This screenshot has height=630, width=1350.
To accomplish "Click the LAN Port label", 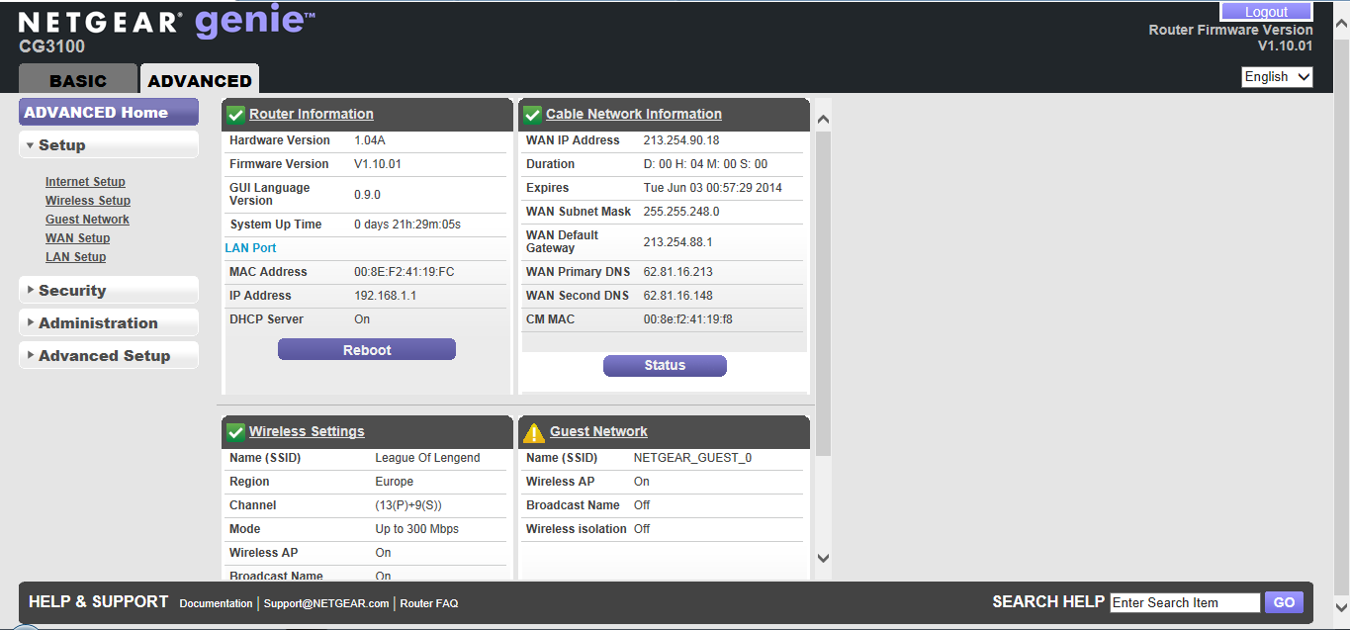I will pos(250,248).
